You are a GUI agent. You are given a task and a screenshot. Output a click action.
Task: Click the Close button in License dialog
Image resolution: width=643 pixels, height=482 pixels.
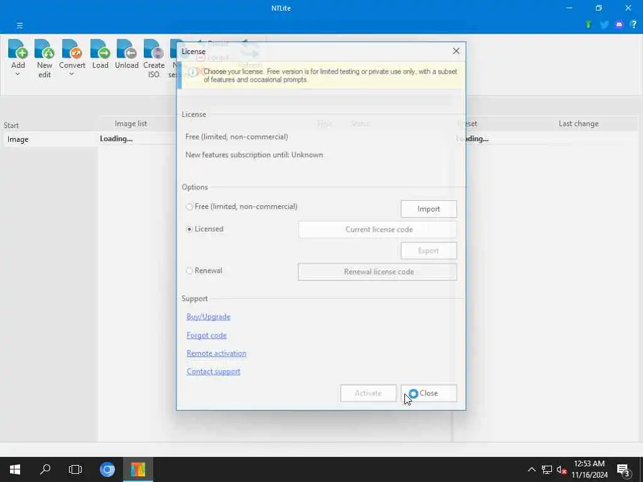(428, 394)
